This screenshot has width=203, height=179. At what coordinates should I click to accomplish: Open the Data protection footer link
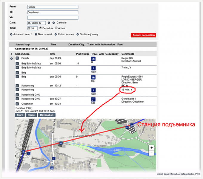[x=187, y=174]
